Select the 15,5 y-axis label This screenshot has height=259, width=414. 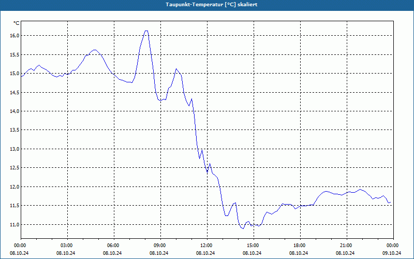click(15, 55)
